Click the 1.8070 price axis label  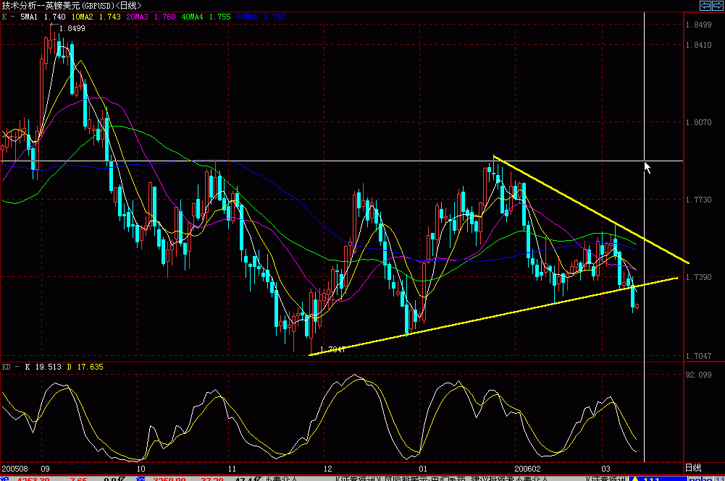(699, 122)
